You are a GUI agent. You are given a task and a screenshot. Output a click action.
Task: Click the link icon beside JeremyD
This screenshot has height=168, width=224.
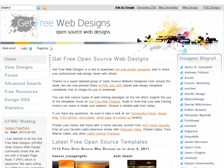click(181, 158)
